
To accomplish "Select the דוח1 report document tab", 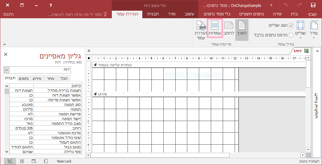I will [300, 51].
